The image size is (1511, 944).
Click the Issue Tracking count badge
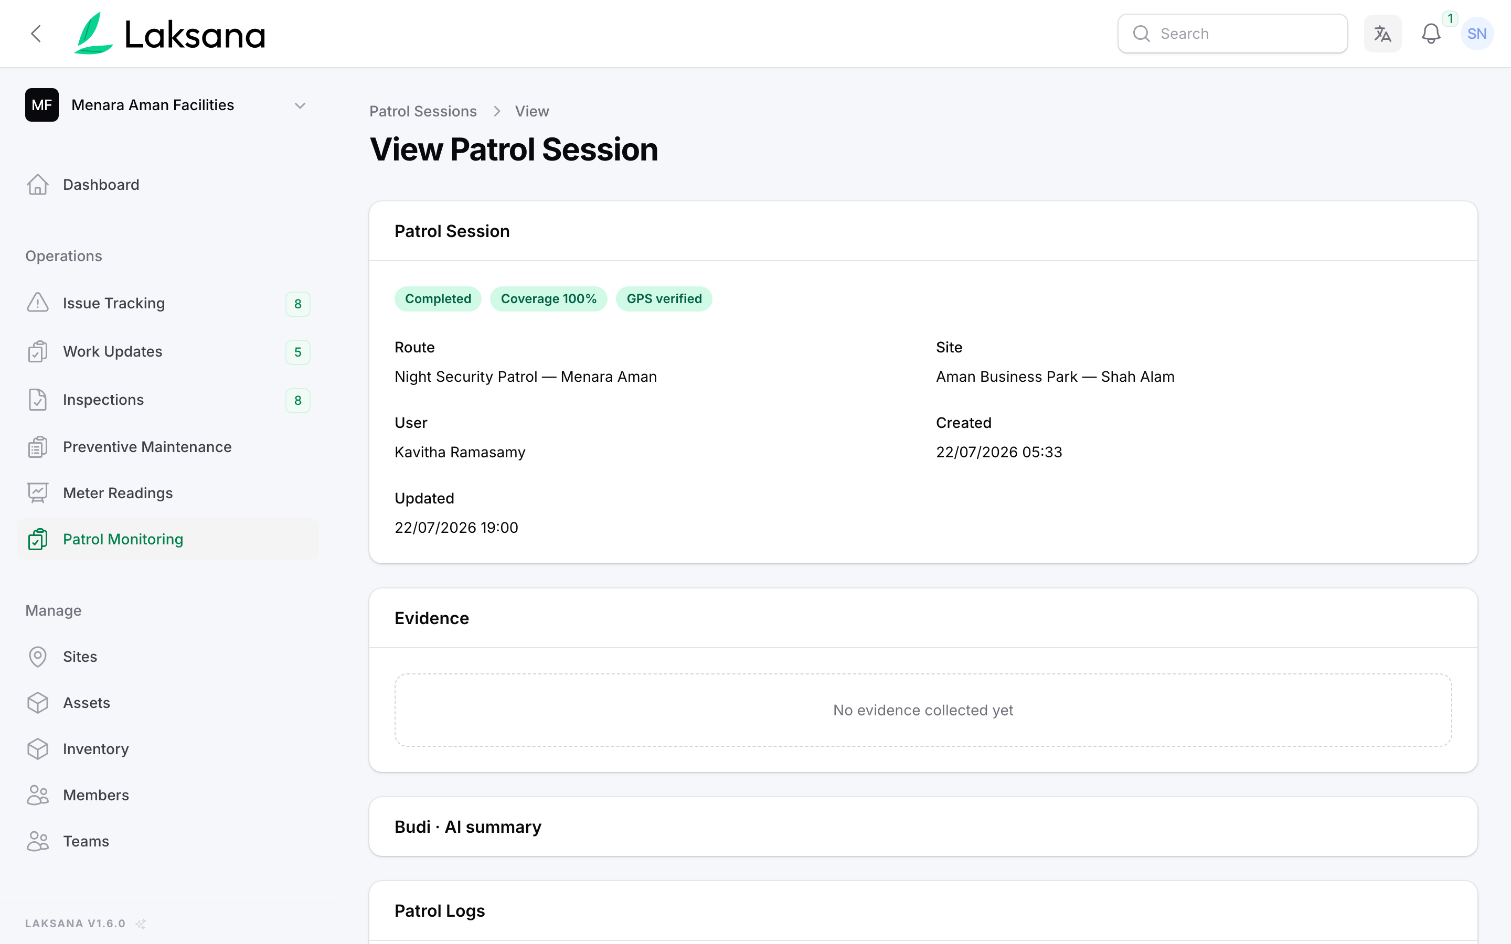point(298,304)
